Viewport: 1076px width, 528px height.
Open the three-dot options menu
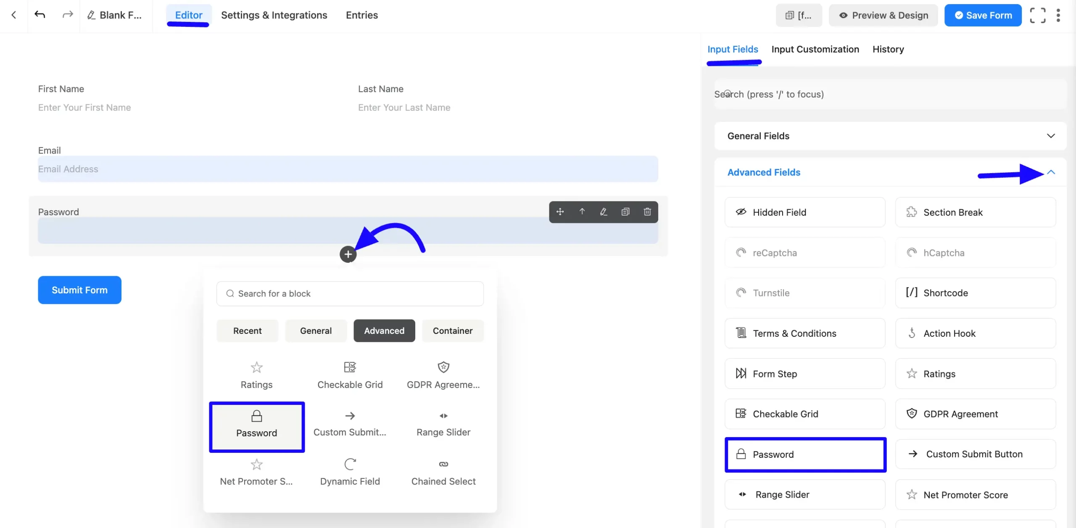[1058, 15]
